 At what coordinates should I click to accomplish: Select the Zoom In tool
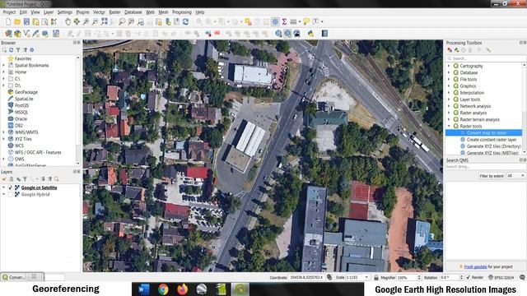86,22
